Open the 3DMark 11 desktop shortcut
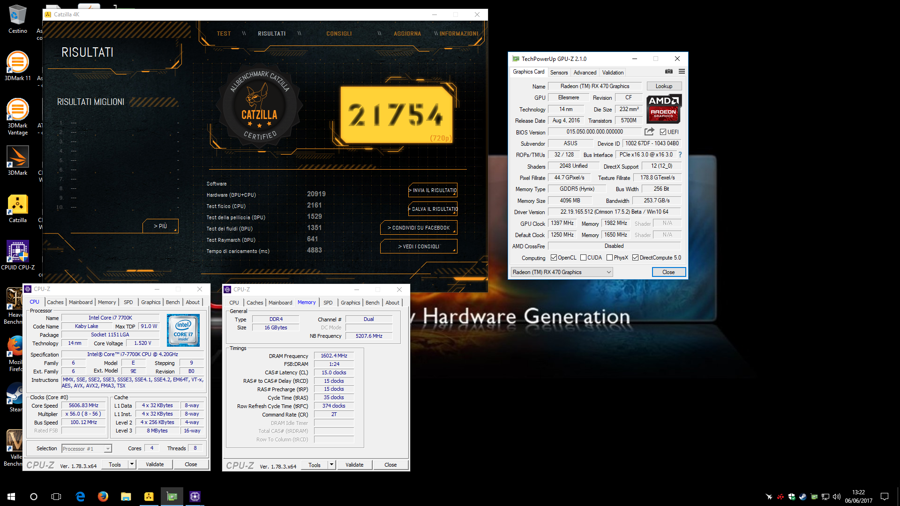 point(17,66)
